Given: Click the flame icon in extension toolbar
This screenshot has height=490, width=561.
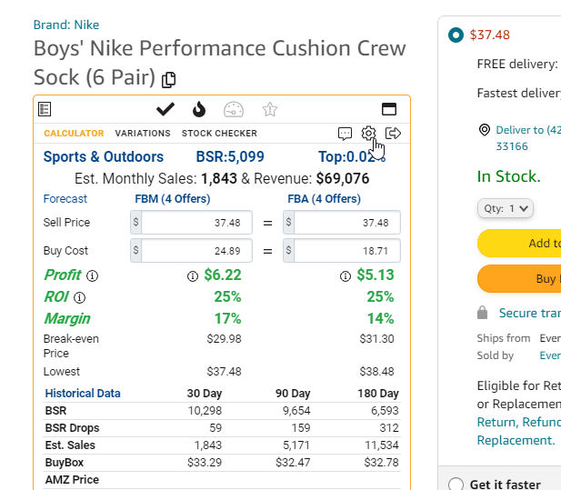Looking at the screenshot, I should [199, 109].
